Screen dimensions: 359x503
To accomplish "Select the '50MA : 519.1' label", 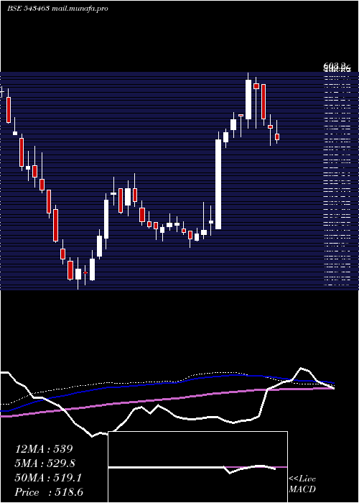I will [48, 478].
